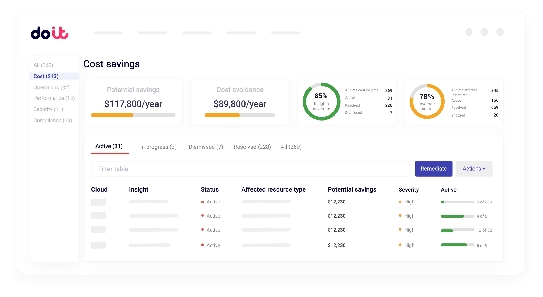Screen dimensions: 543x297
Task: Click the 5 of 230 label
Action: pos(484,202)
